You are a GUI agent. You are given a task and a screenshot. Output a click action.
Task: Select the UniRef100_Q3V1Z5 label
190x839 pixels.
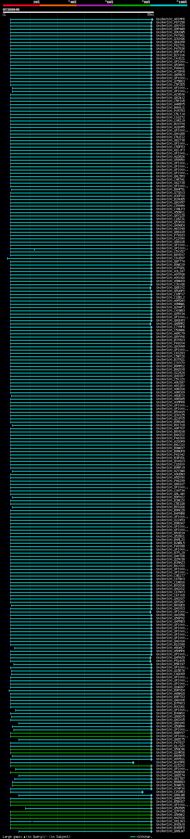(x=170, y=415)
